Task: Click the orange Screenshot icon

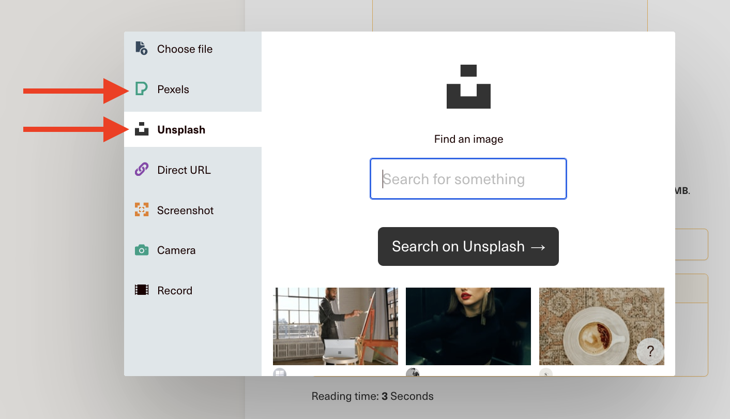Action: pyautogui.click(x=141, y=210)
